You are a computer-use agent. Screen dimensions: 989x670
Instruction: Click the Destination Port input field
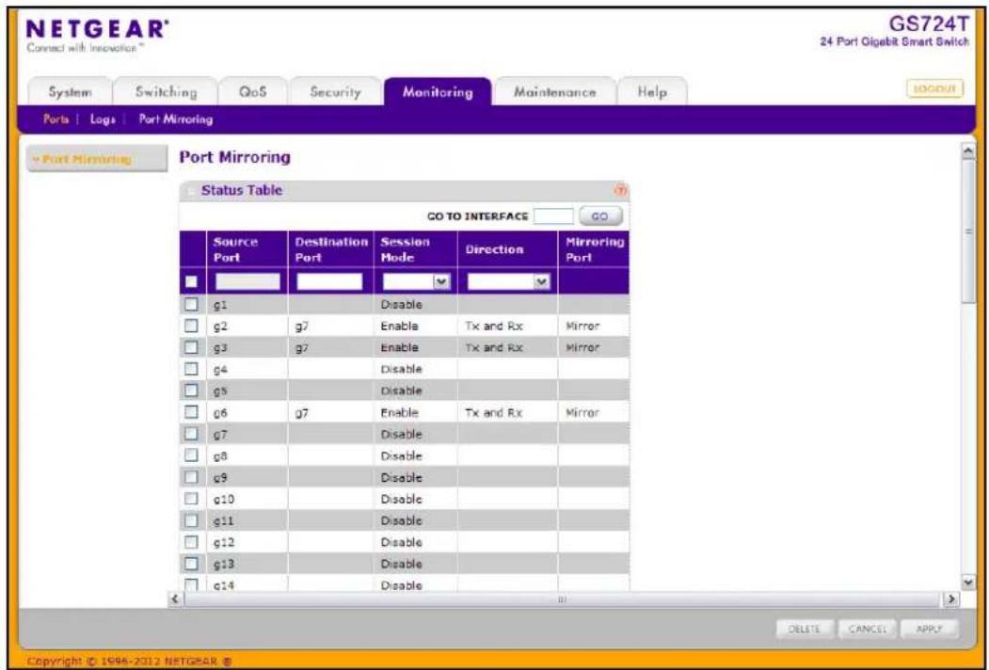(329, 281)
